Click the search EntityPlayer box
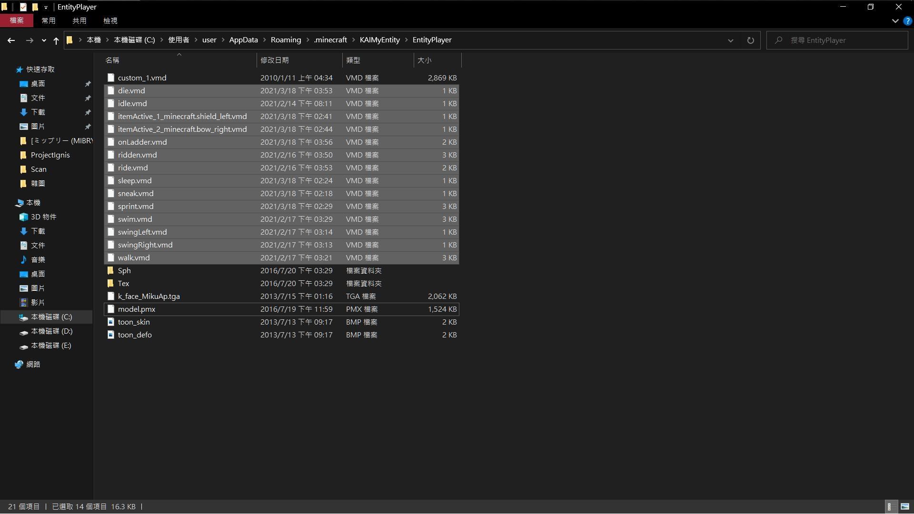The height and width of the screenshot is (514, 914). pyautogui.click(x=837, y=40)
